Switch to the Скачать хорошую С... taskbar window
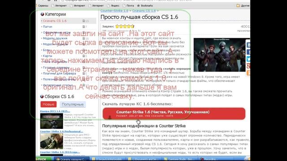Image resolution: width=287 pixels, height=161 pixels. click(x=71, y=159)
